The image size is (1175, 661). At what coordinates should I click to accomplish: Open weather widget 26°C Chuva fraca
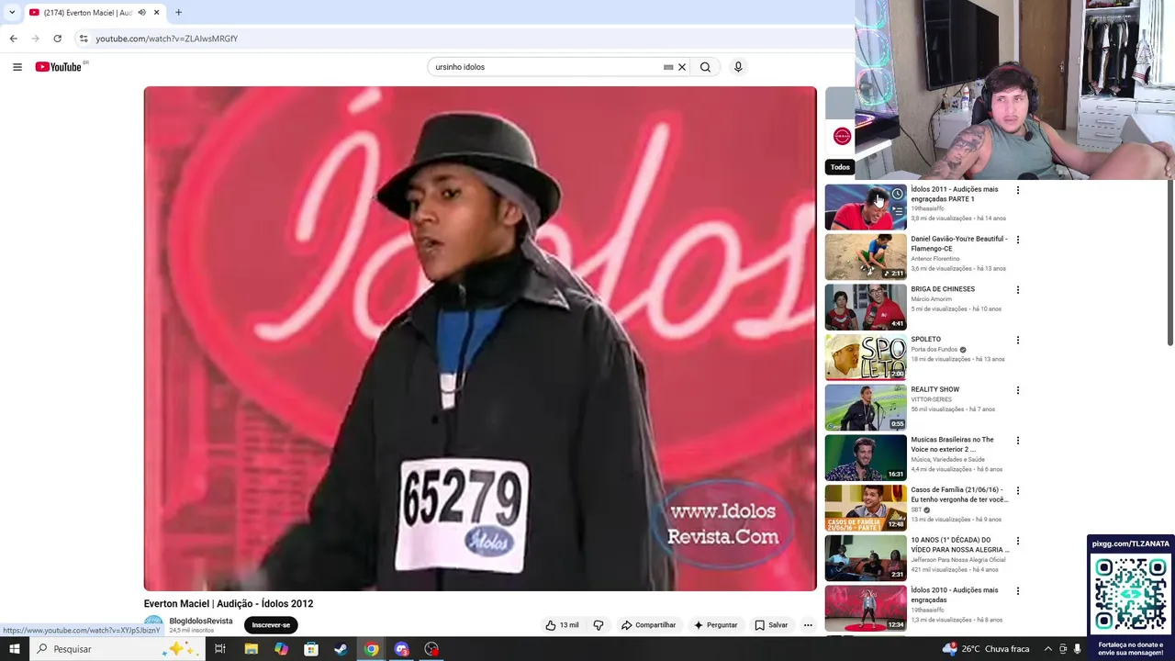click(x=986, y=649)
